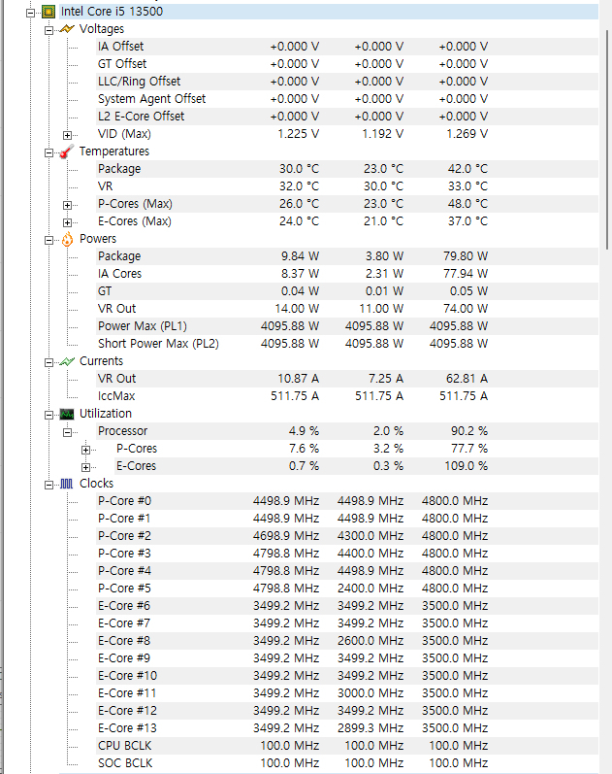Click the Voltages lightning icon
The height and width of the screenshot is (774, 612).
click(67, 29)
